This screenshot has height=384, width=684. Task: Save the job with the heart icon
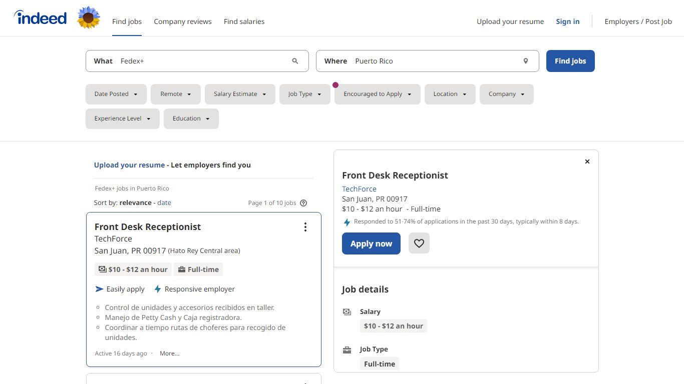point(419,243)
